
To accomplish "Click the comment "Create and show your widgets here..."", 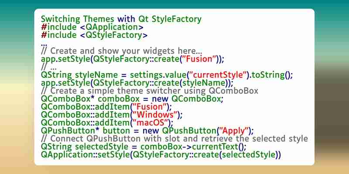I will point(122,51).
